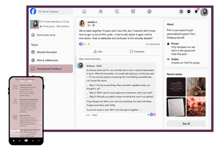Image resolution: width=223 pixels, height=149 pixels.
Task: Open the notifications bell
Action: pyautogui.click(x=196, y=12)
